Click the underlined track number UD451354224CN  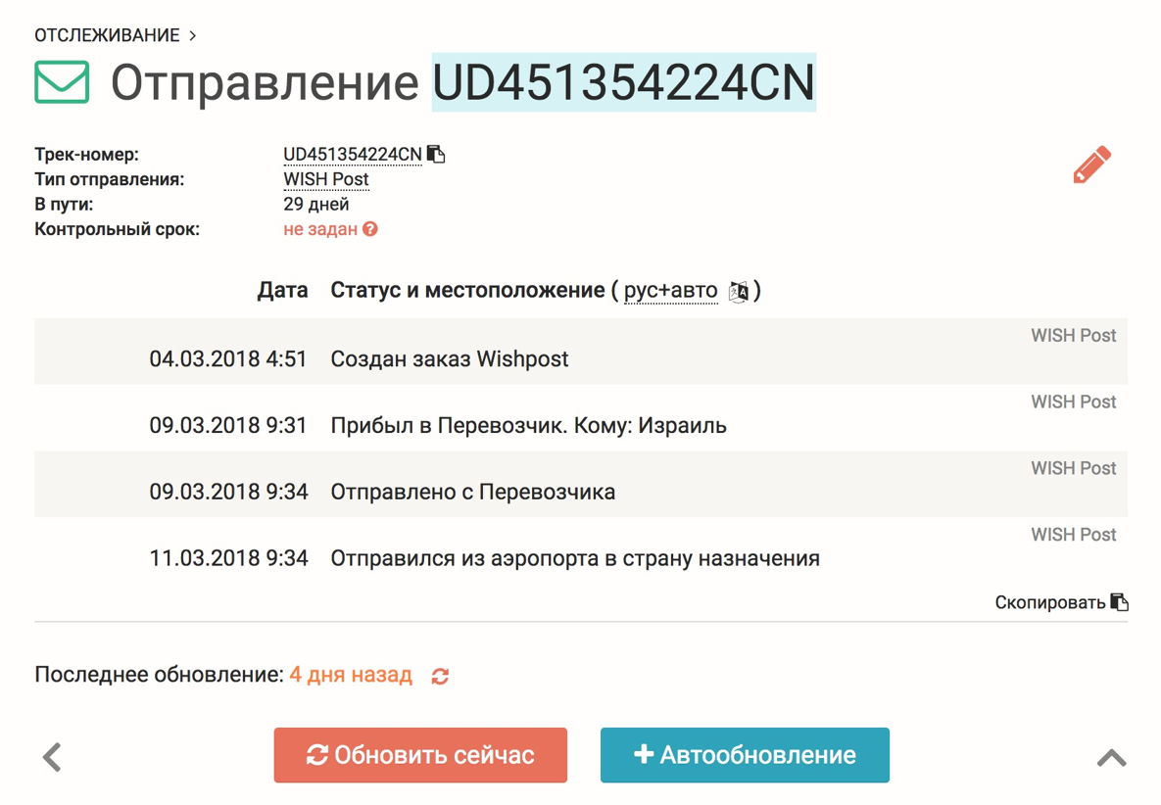(x=353, y=155)
